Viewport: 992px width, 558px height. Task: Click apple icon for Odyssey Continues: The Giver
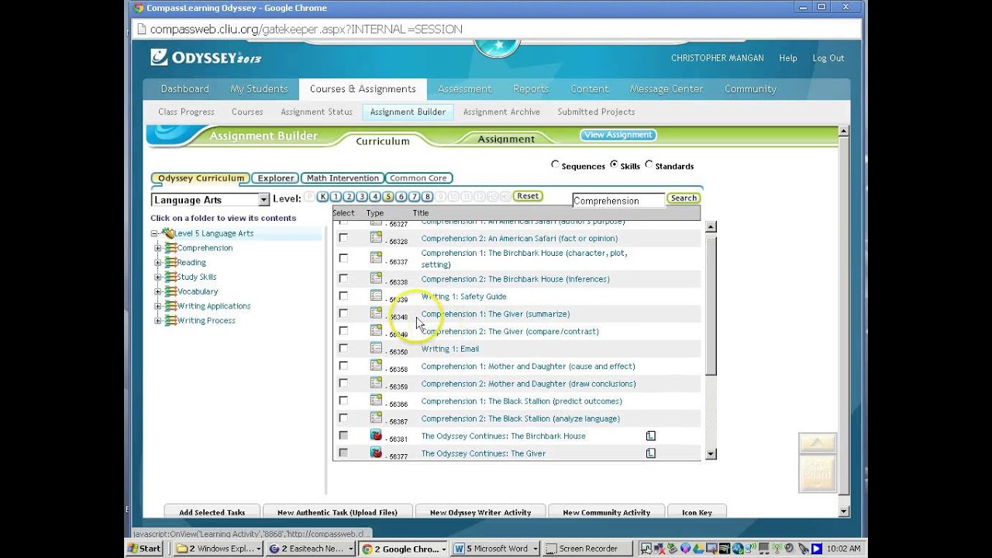click(x=376, y=452)
